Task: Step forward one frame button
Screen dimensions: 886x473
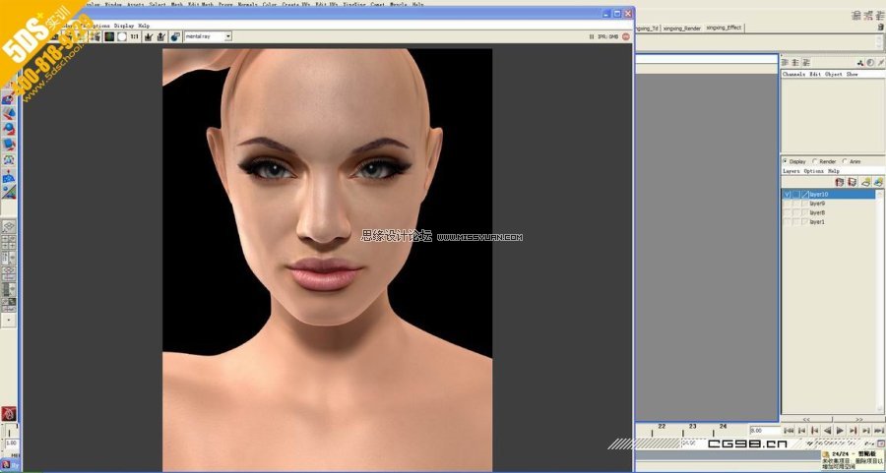Action: coord(853,431)
